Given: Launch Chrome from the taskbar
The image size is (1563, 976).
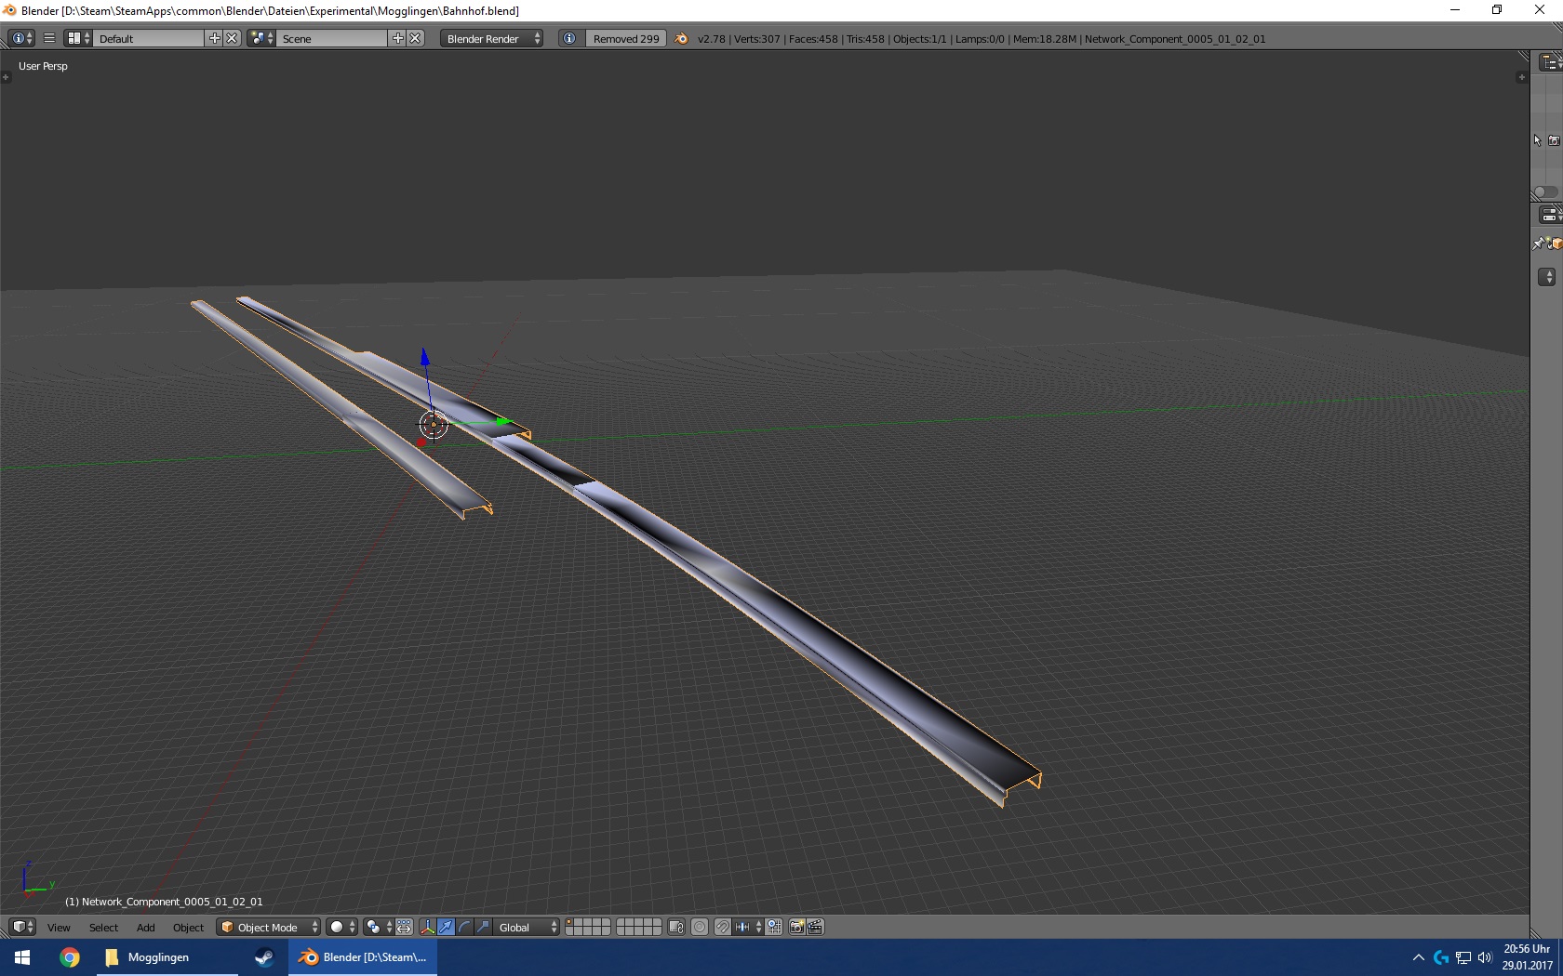Looking at the screenshot, I should point(70,957).
